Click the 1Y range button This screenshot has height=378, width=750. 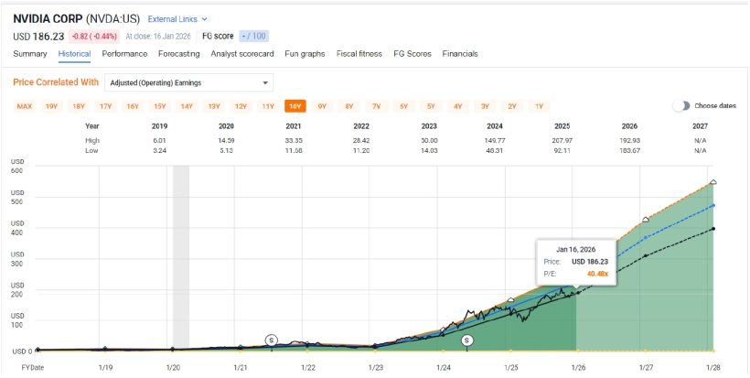coord(539,106)
